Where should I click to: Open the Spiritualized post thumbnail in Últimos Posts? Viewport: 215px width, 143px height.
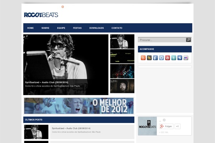point(36,132)
